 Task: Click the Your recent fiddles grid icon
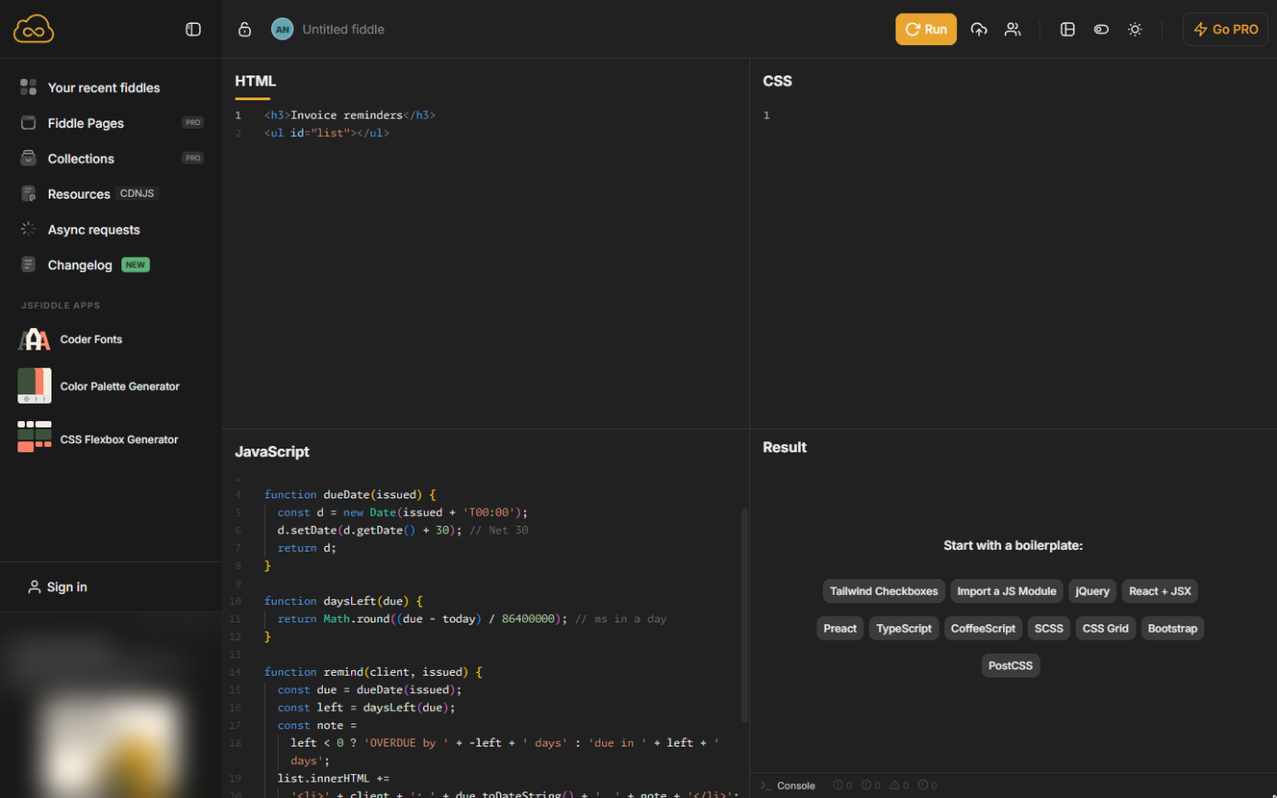pyautogui.click(x=29, y=87)
